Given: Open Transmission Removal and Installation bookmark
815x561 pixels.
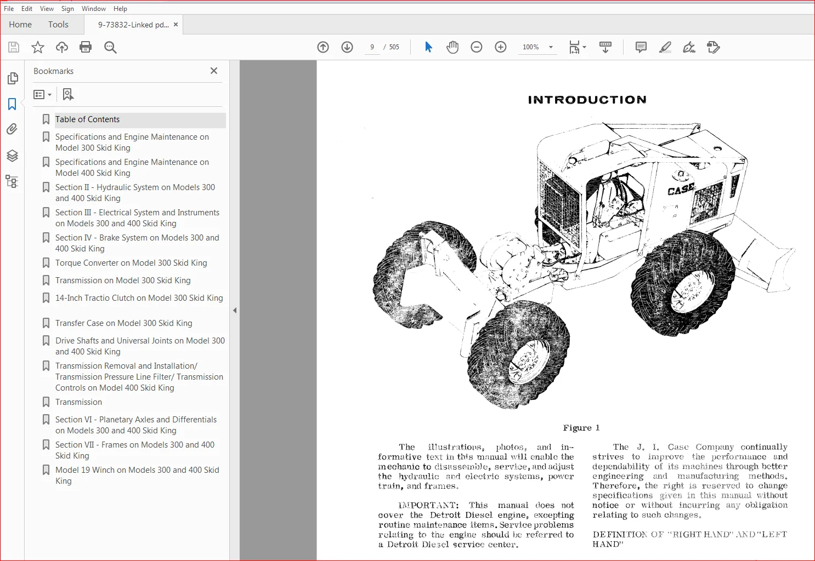Looking at the screenshot, I should (139, 377).
